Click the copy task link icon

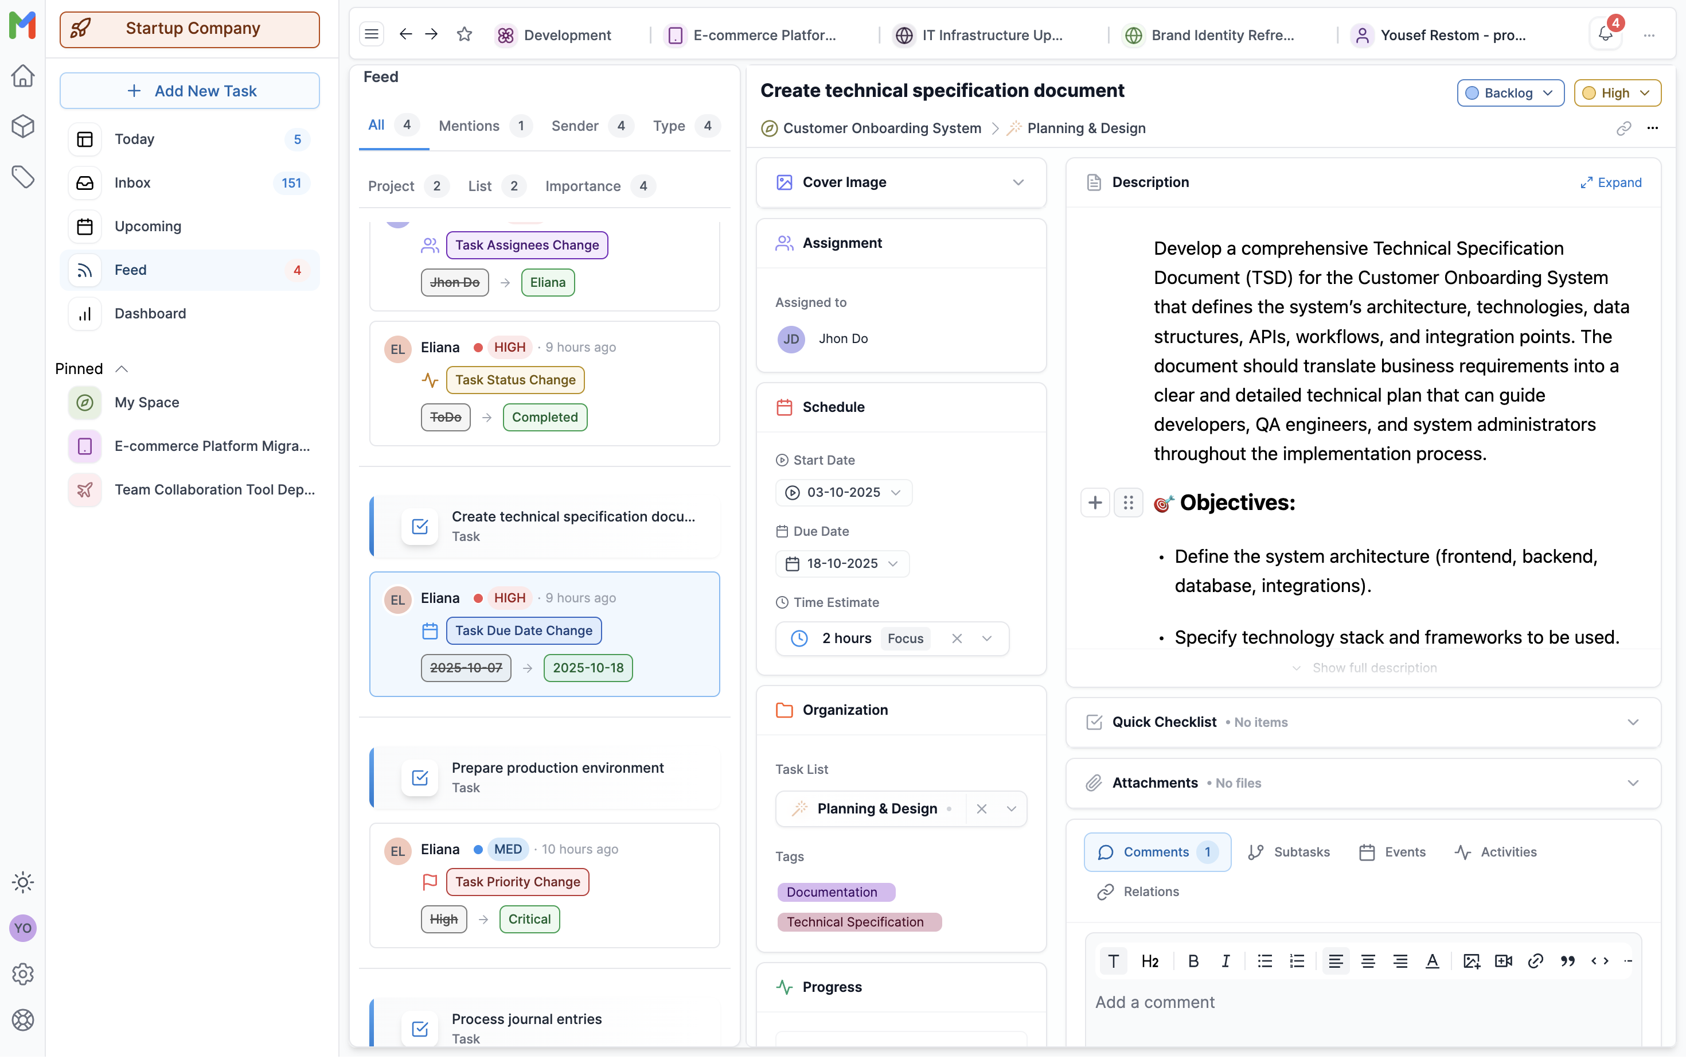pyautogui.click(x=1623, y=128)
